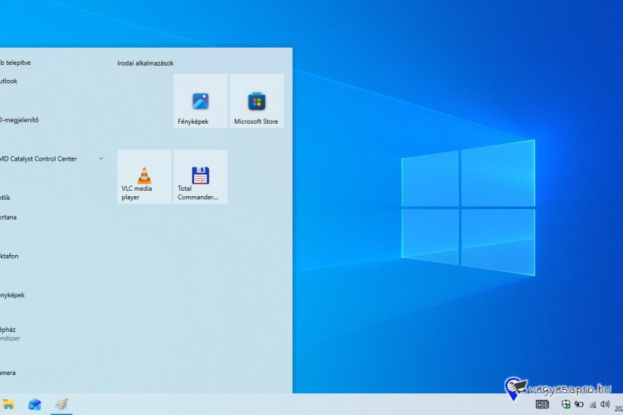Start the Total Commander tile
Viewport: 623px width, 415px height.
pyautogui.click(x=200, y=177)
